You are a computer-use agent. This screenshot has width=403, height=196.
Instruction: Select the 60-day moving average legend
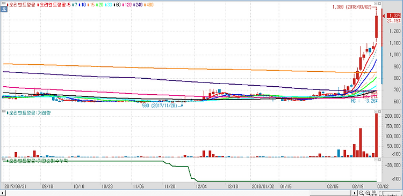click(118, 4)
